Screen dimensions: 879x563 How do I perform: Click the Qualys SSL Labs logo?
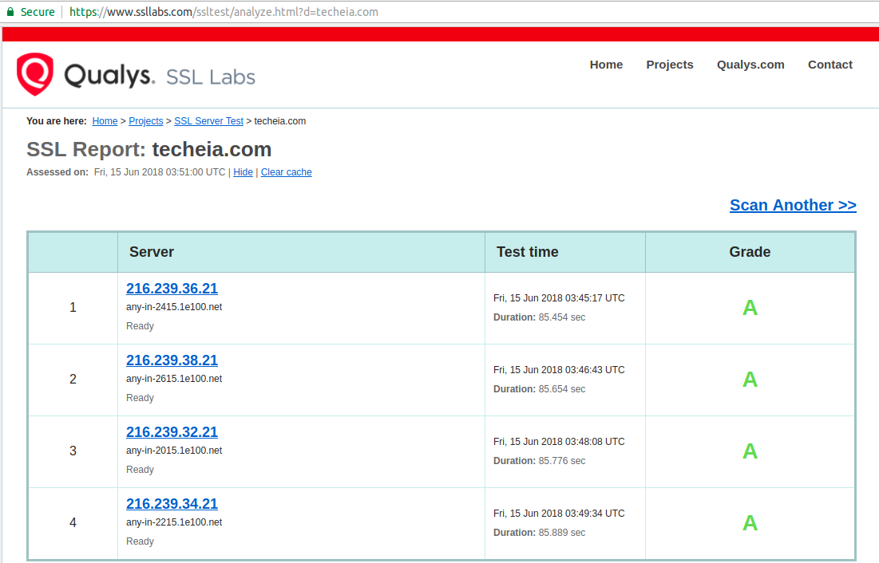[136, 73]
